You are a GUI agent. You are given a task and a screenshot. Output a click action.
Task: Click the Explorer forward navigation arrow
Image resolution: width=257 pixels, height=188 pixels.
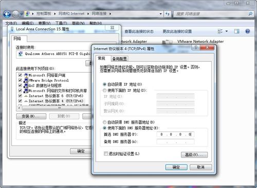(x=15, y=14)
